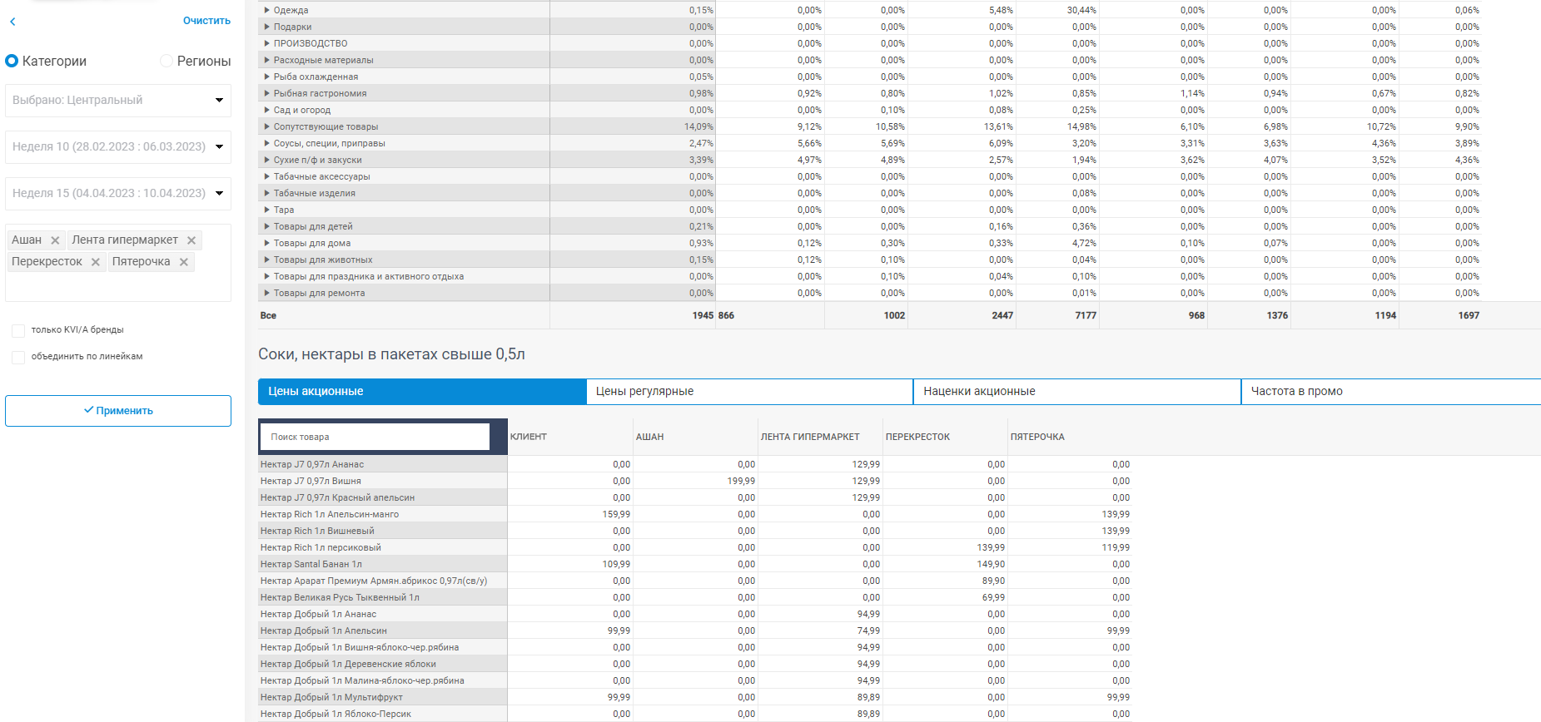Image resolution: width=1541 pixels, height=722 pixels.
Task: Click total value 7177
Action: [x=1086, y=315]
